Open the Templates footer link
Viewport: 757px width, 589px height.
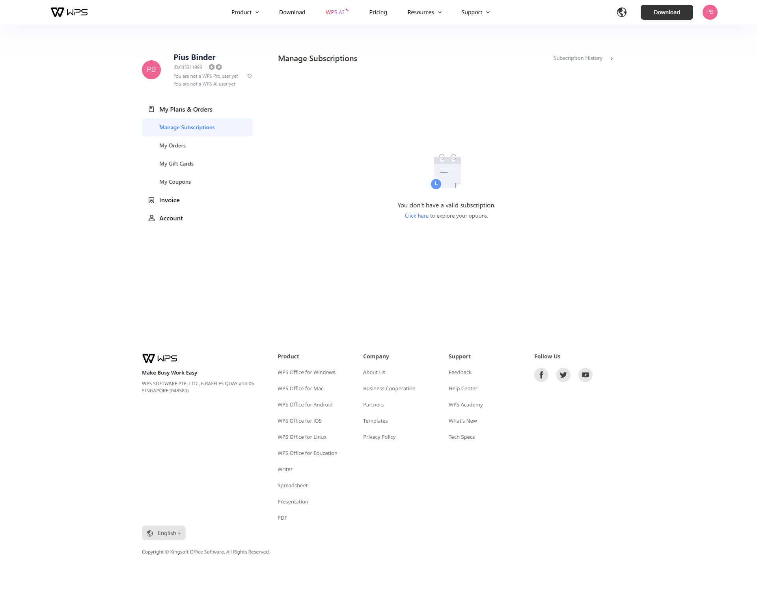[375, 421]
